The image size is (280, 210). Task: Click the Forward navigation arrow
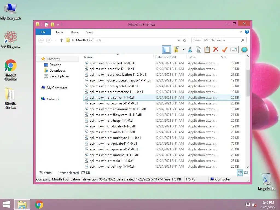(49, 40)
